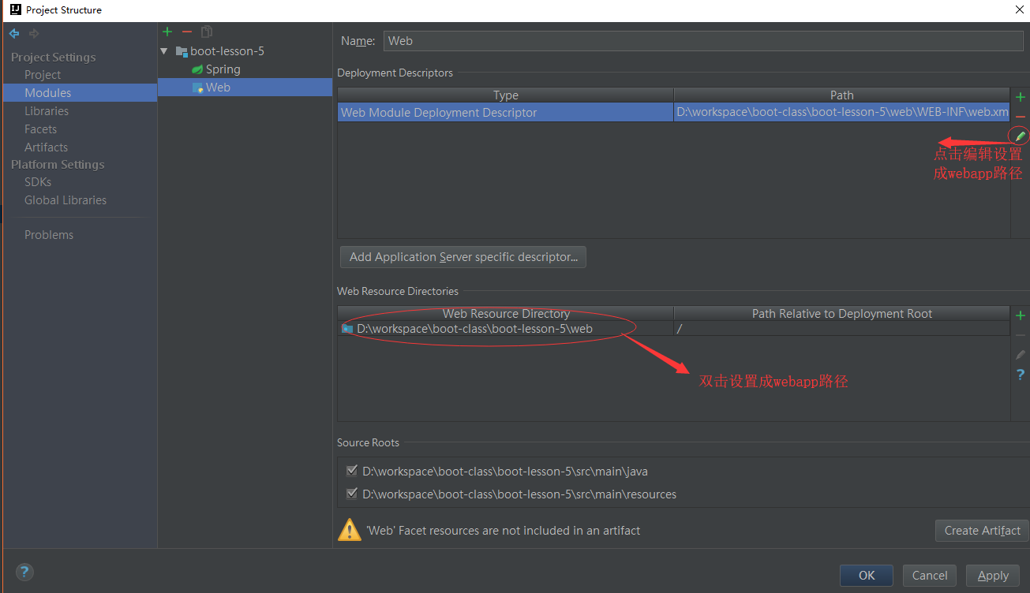
Task: Collapse the boot-lesson-5 module node
Action: pos(164,51)
